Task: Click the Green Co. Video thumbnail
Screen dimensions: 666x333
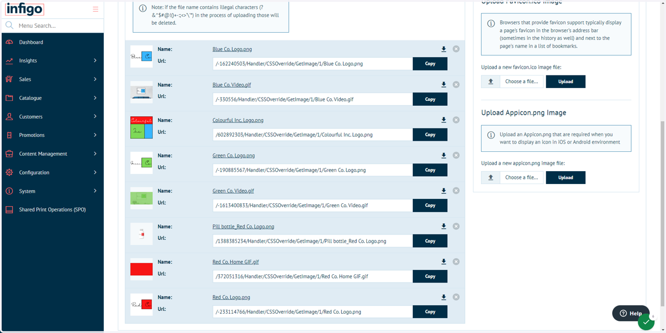Action: [142, 198]
